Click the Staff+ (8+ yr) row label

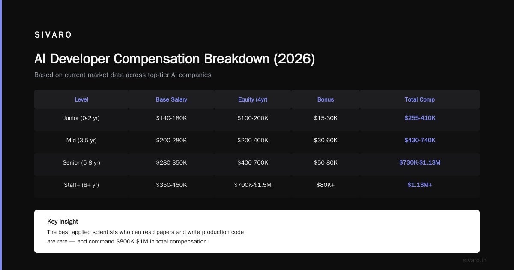coord(81,185)
